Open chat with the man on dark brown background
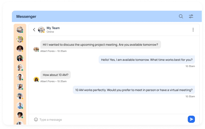205x129 pixels. click(x=20, y=49)
